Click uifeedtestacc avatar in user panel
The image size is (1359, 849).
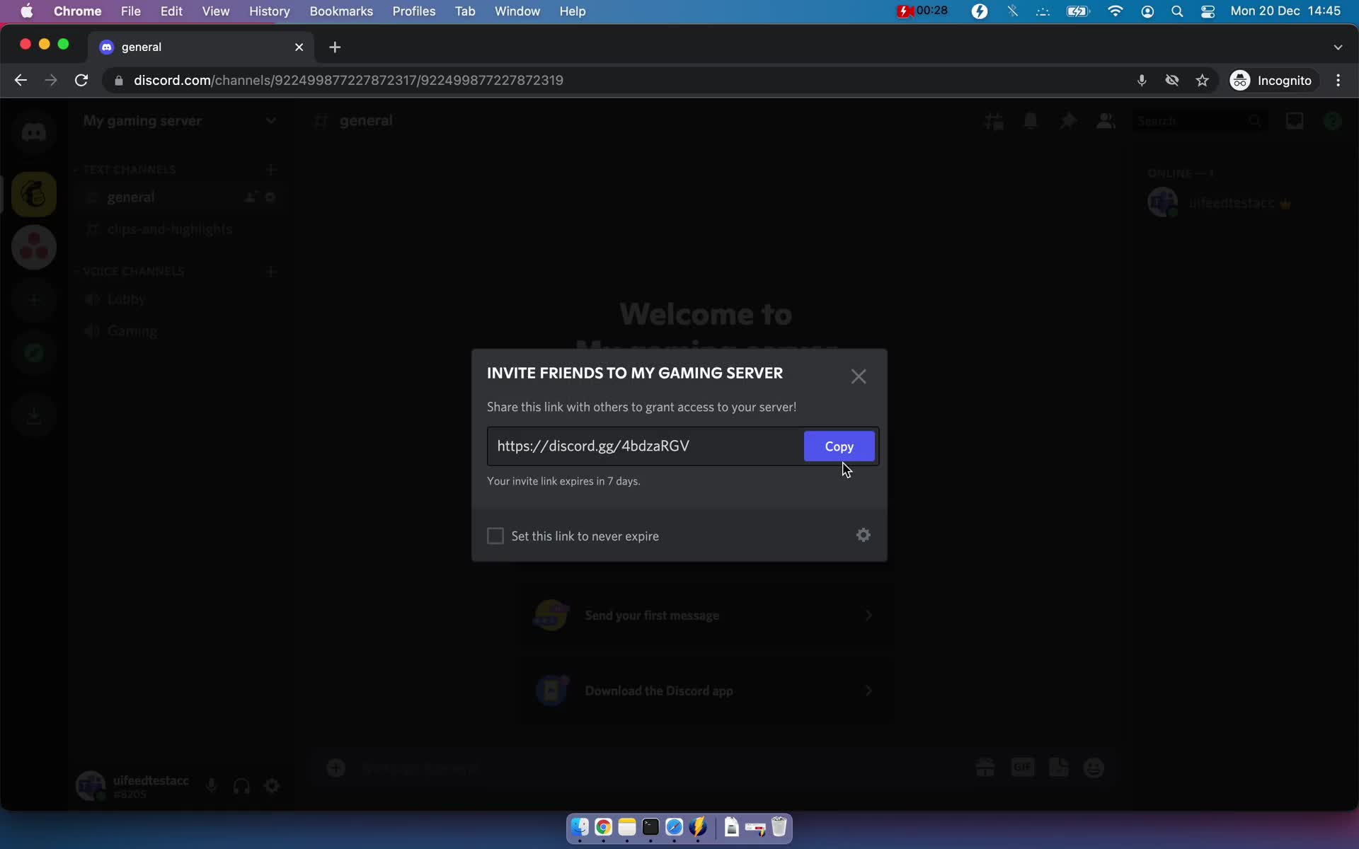tap(91, 785)
